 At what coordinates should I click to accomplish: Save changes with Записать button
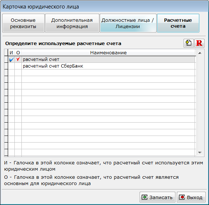[x=157, y=197]
